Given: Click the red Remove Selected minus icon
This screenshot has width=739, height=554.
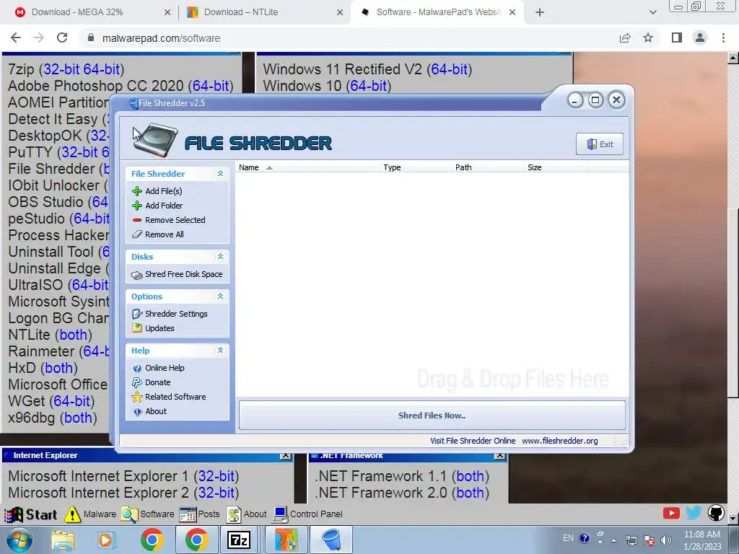Looking at the screenshot, I should tap(136, 220).
